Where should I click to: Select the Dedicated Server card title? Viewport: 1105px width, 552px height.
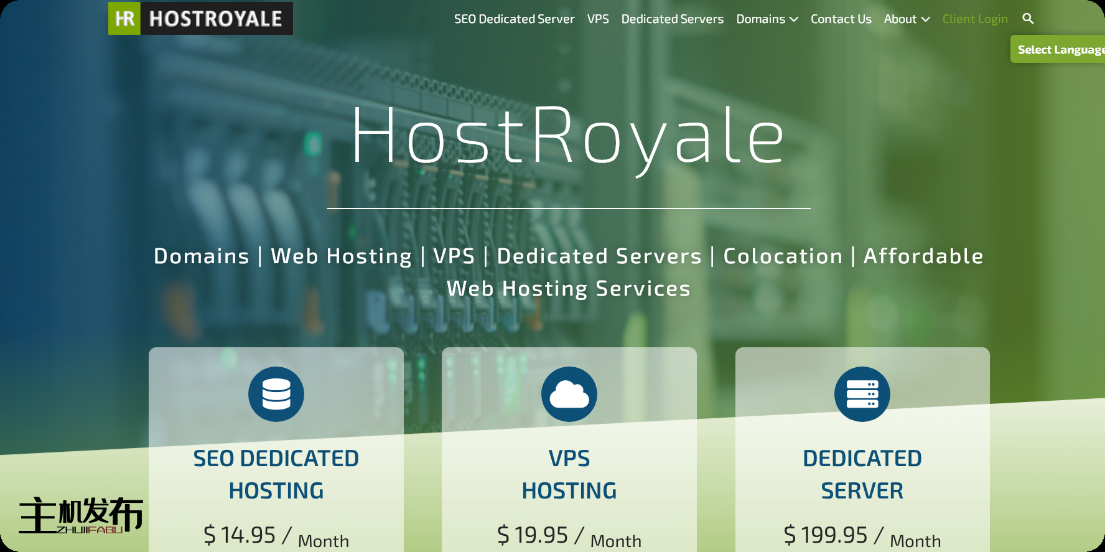pos(862,474)
